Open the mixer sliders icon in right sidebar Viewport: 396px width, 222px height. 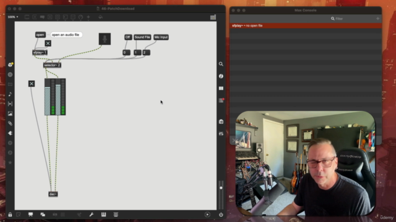tap(221, 134)
